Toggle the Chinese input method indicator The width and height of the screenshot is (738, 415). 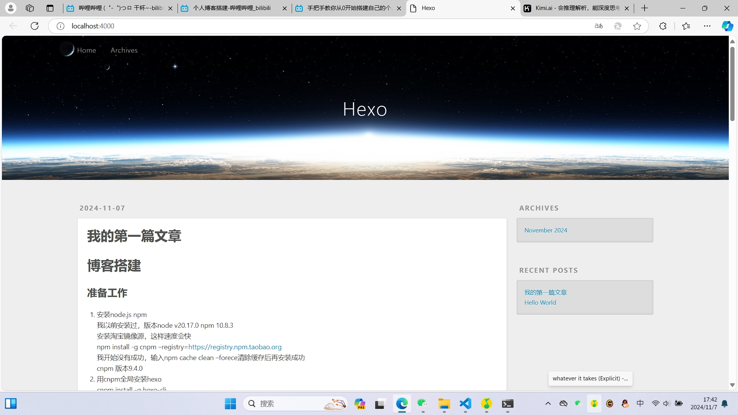pyautogui.click(x=640, y=403)
